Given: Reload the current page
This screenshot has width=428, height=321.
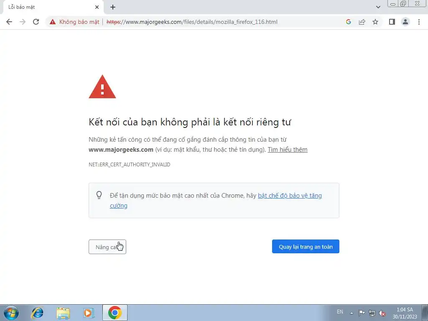Looking at the screenshot, I should click(36, 22).
